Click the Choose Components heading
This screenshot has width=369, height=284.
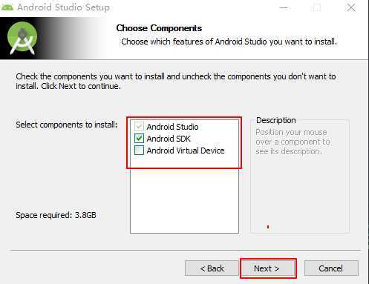click(159, 28)
